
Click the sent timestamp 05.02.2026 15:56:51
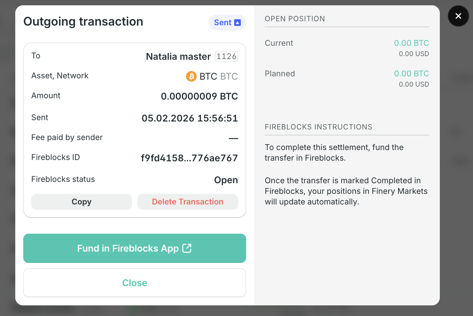click(x=189, y=118)
